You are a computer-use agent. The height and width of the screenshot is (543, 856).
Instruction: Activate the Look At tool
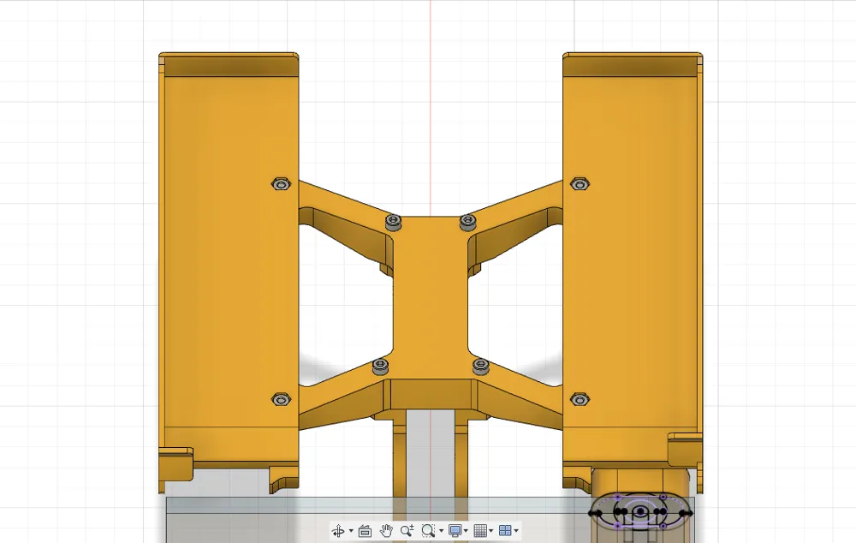[364, 531]
